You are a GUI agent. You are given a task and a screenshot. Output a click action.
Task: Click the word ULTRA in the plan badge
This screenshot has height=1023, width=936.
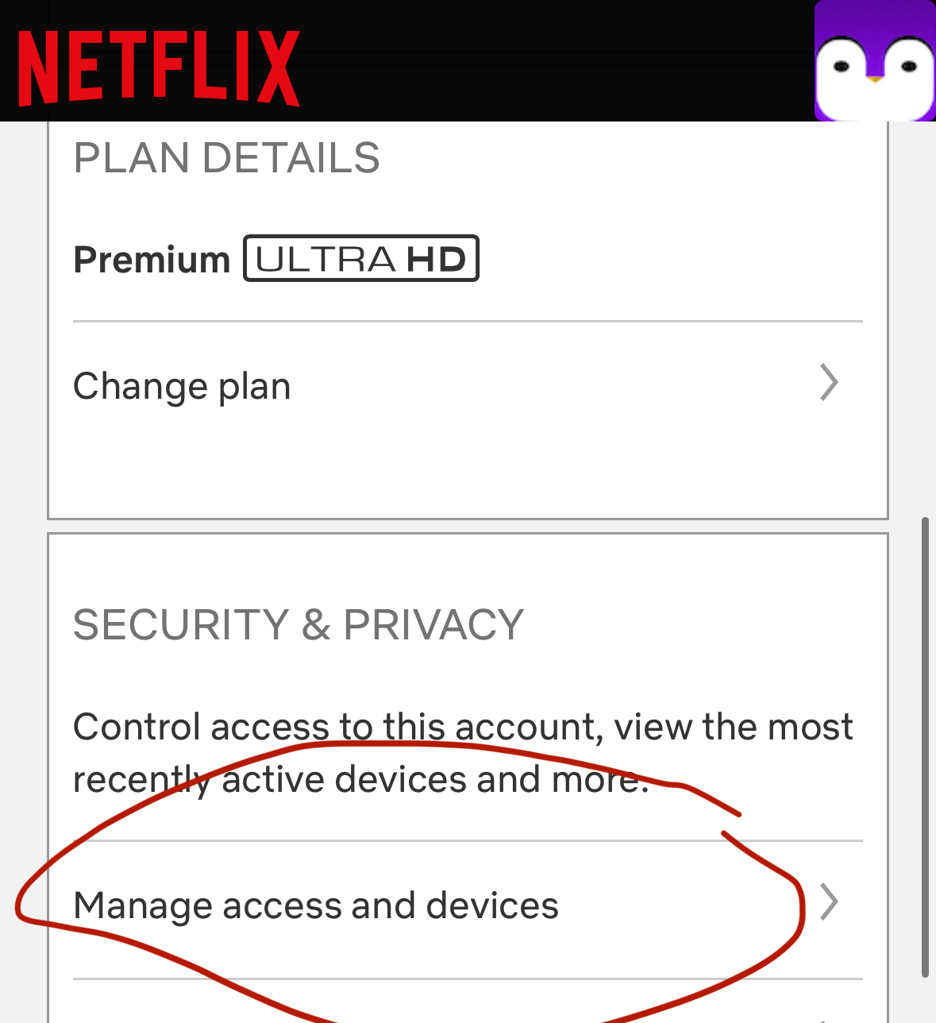[x=325, y=260]
